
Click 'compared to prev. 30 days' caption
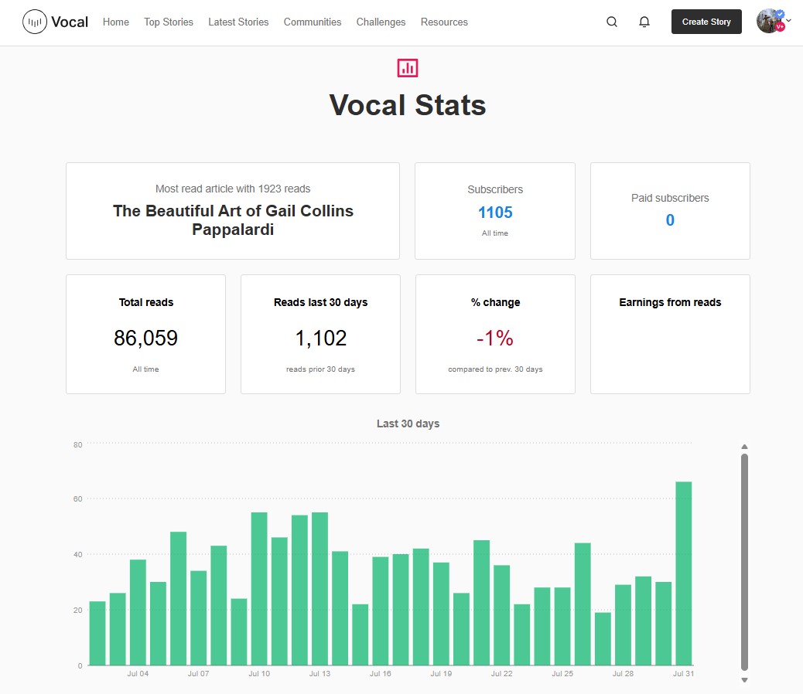(495, 369)
